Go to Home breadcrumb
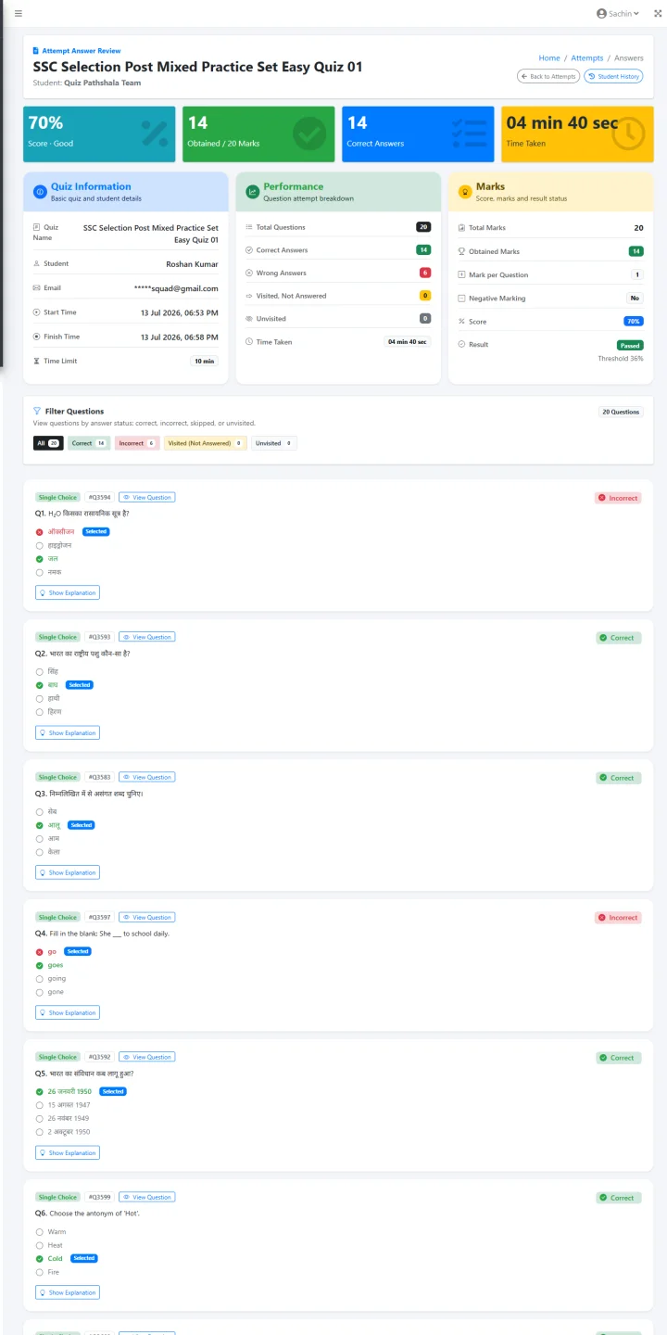Image resolution: width=667 pixels, height=1335 pixels. tap(549, 57)
